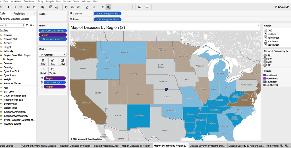
Task: Click the southwest green color swatch
Action: (265, 85)
